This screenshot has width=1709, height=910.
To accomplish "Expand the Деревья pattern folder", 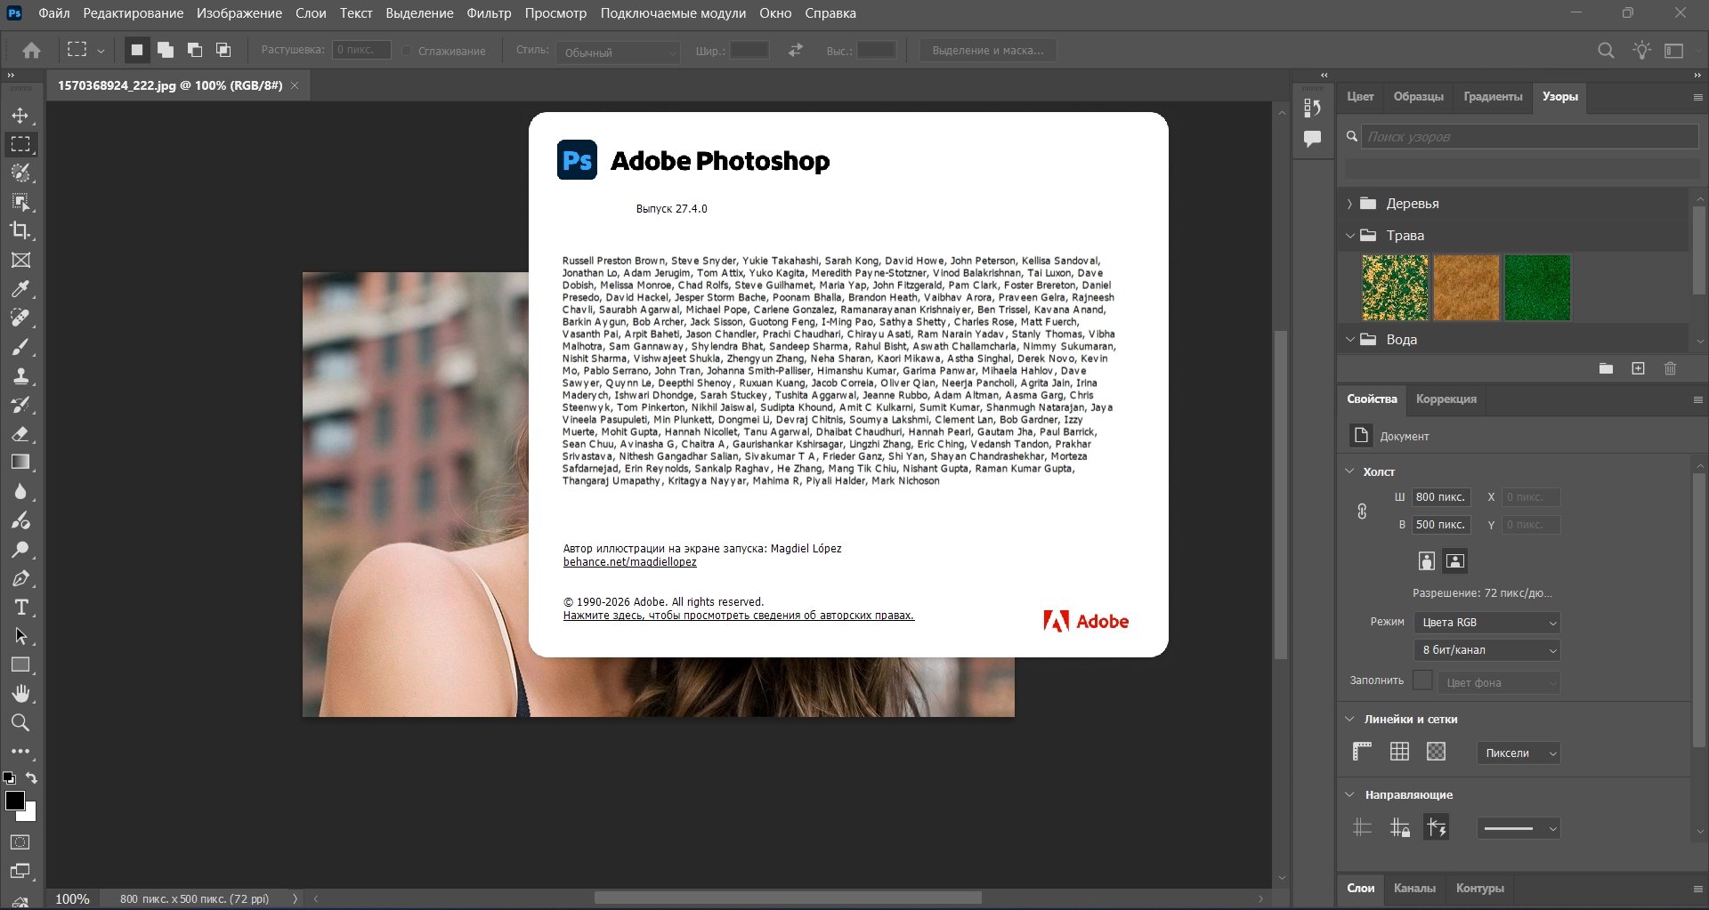I will tap(1349, 204).
